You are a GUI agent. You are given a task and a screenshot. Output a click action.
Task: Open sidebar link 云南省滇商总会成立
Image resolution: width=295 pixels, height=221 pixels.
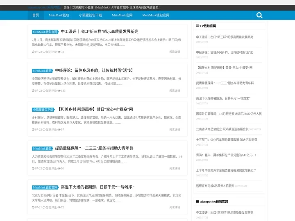(222, 129)
